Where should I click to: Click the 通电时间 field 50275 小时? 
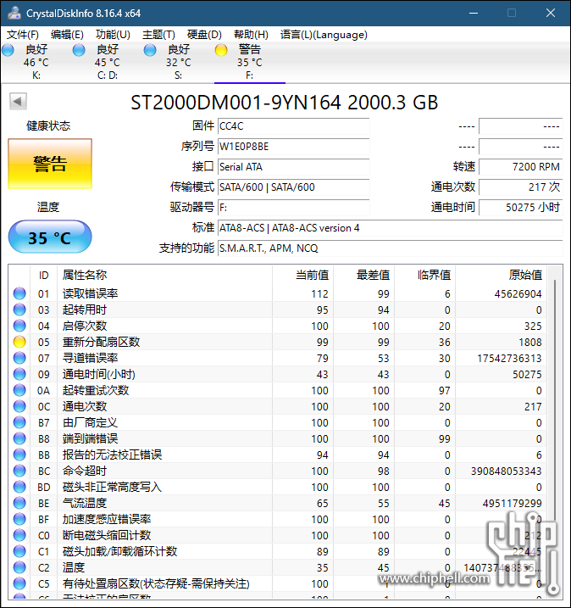pos(521,208)
